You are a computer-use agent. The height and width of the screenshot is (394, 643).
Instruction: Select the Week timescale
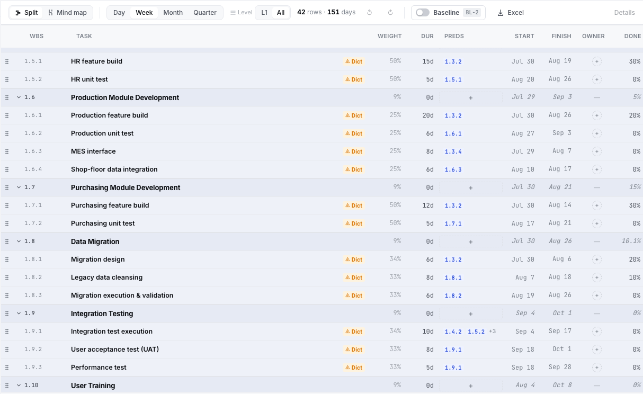[144, 13]
